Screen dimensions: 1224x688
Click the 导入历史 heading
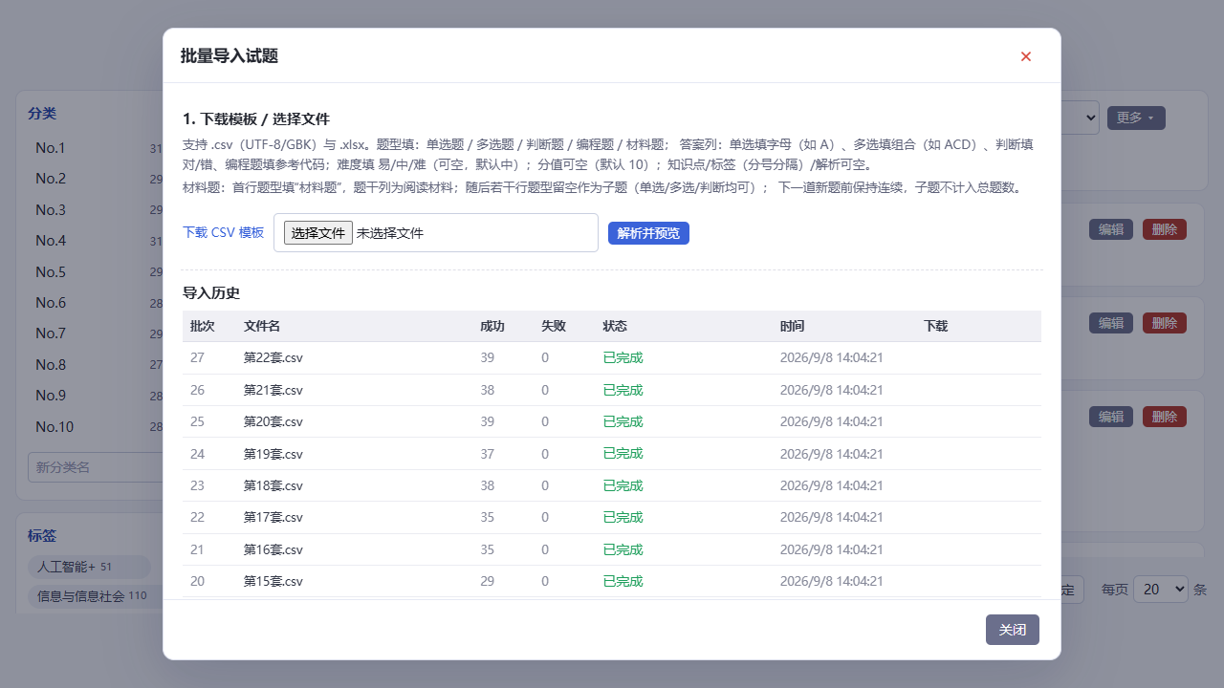tap(211, 292)
